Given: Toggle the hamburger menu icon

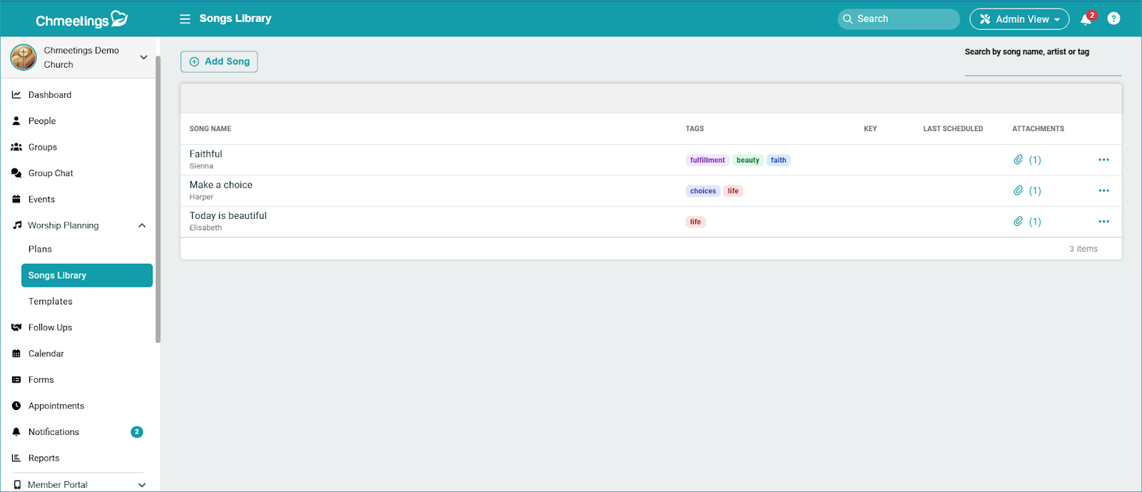Looking at the screenshot, I should pyautogui.click(x=185, y=19).
